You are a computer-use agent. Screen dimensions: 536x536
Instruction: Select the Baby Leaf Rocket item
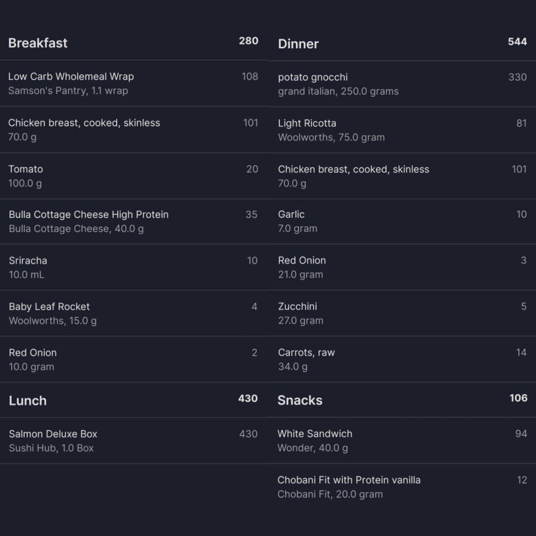tap(134, 314)
